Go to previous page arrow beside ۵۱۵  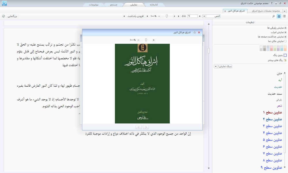point(178,16)
